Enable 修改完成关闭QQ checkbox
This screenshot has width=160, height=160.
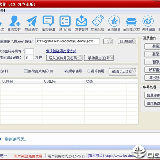click(x=26, y=72)
